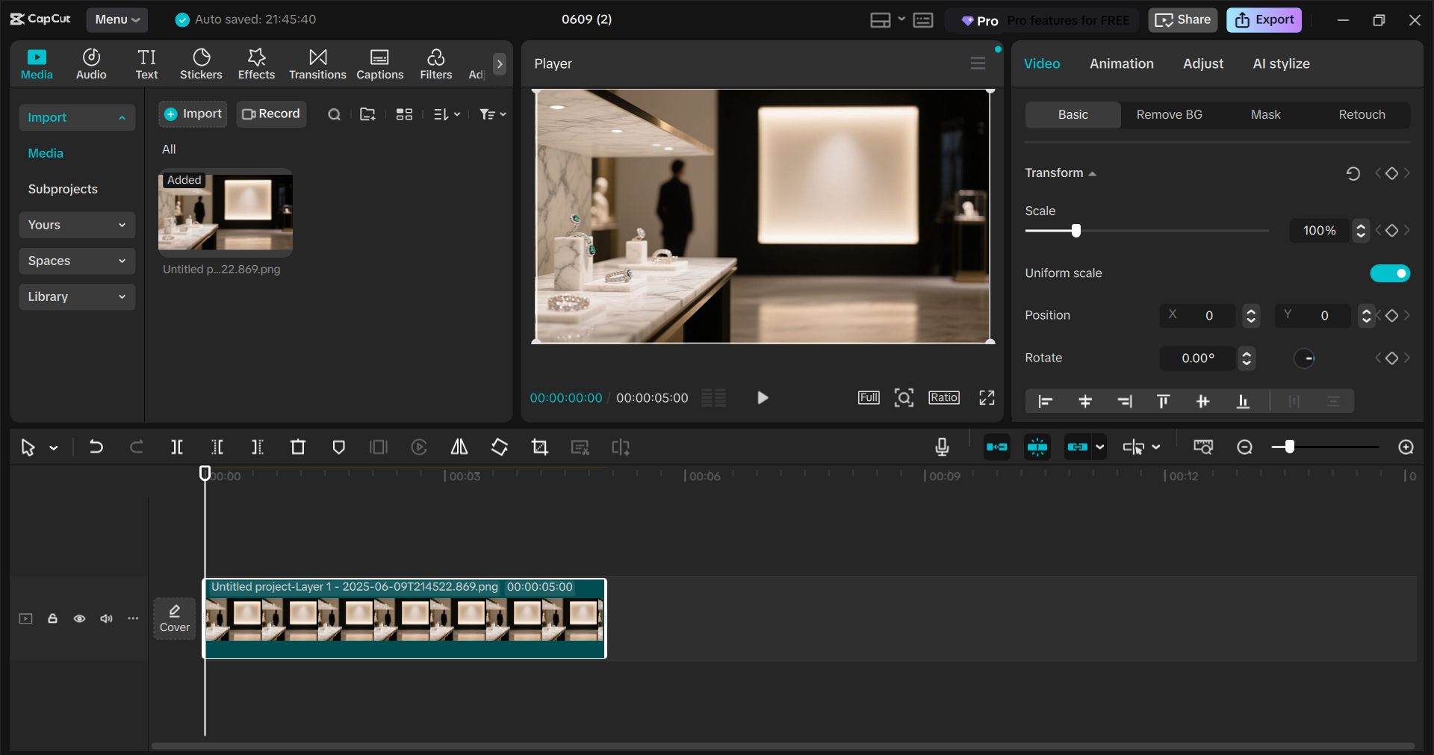Click the microphone voiceover record icon

(x=942, y=447)
